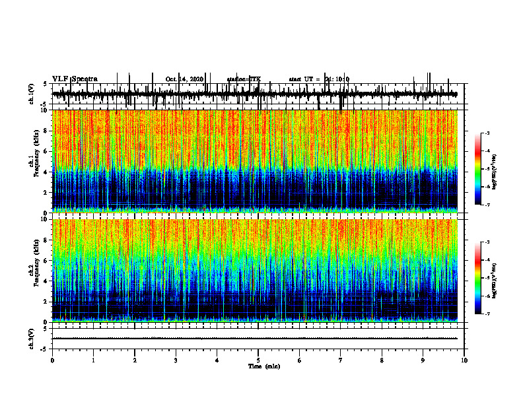Click the "ch.3(V)" waveform axis label
Viewport: 523px width, 404px height.
(31, 339)
